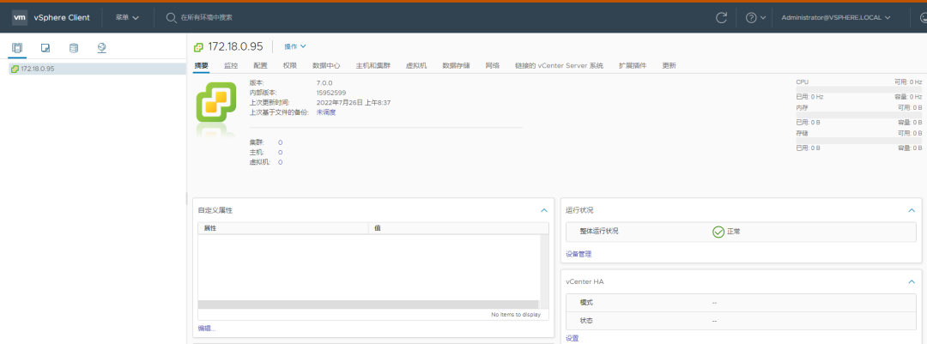This screenshot has height=344, width=927.
Task: Open the Hosts and Clusters inventory view icon
Action: tap(17, 48)
